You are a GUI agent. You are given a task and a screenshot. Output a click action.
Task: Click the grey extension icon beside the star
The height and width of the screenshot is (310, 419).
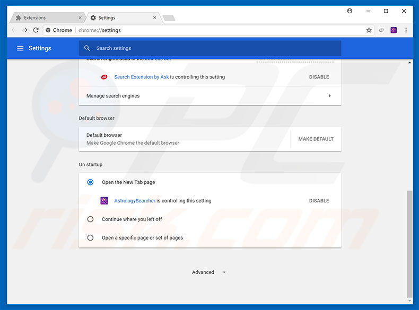[381, 30]
